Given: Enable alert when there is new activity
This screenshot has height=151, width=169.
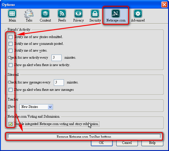Looking at the screenshot, I should [x=10, y=65].
